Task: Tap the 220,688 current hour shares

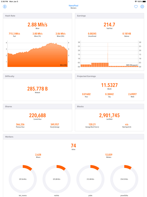Action: click(x=38, y=115)
